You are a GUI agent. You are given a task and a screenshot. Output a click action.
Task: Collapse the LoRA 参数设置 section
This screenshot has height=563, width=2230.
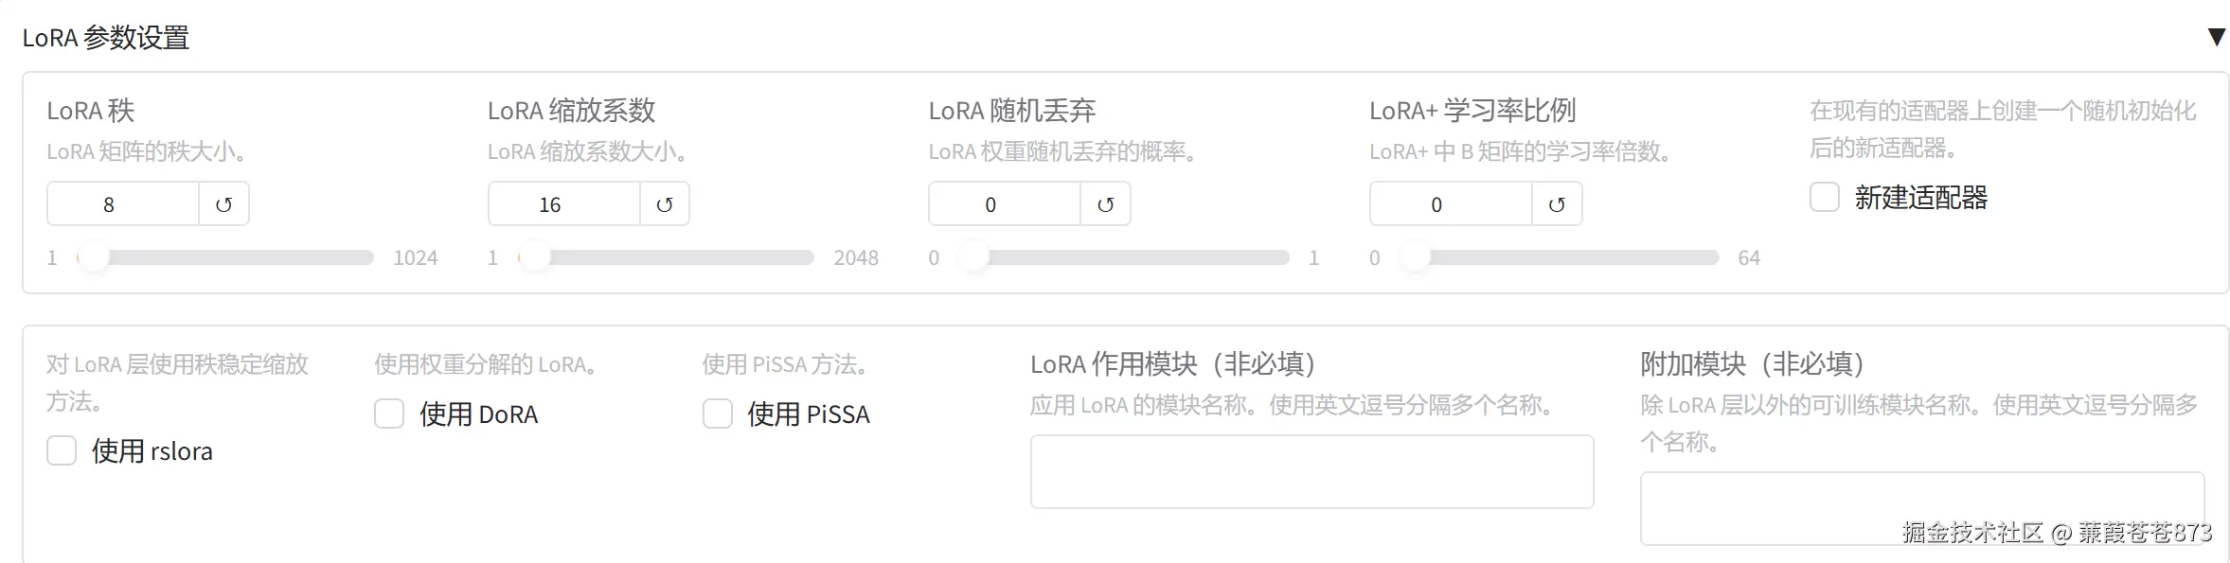(2216, 37)
